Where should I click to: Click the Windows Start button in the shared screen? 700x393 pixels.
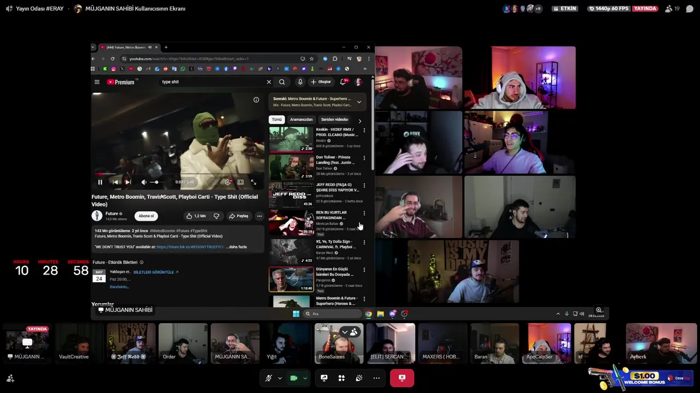pos(296,313)
